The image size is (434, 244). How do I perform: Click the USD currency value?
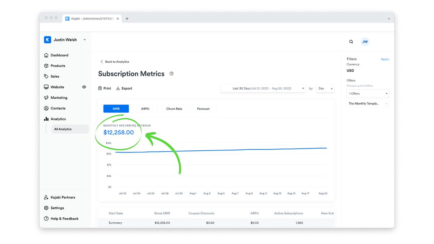pyautogui.click(x=350, y=70)
